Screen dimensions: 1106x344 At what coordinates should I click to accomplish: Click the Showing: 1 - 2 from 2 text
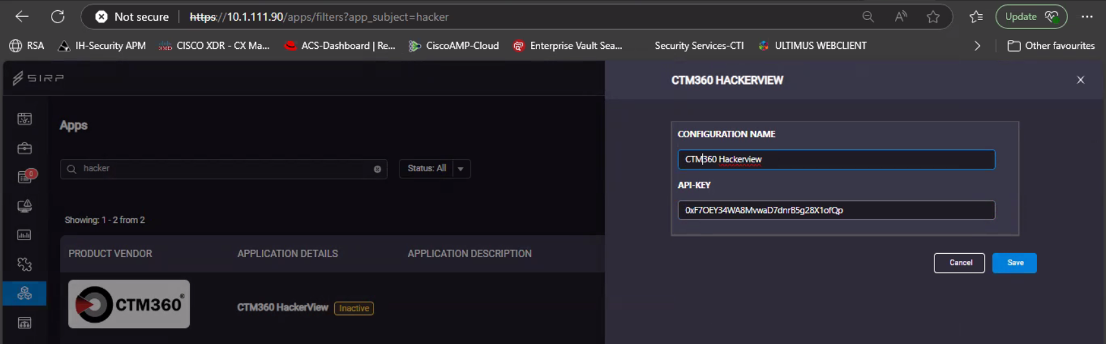coord(105,220)
